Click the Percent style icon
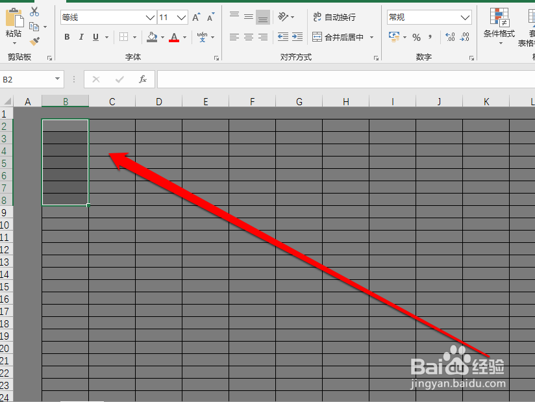535x402 pixels. (x=416, y=37)
